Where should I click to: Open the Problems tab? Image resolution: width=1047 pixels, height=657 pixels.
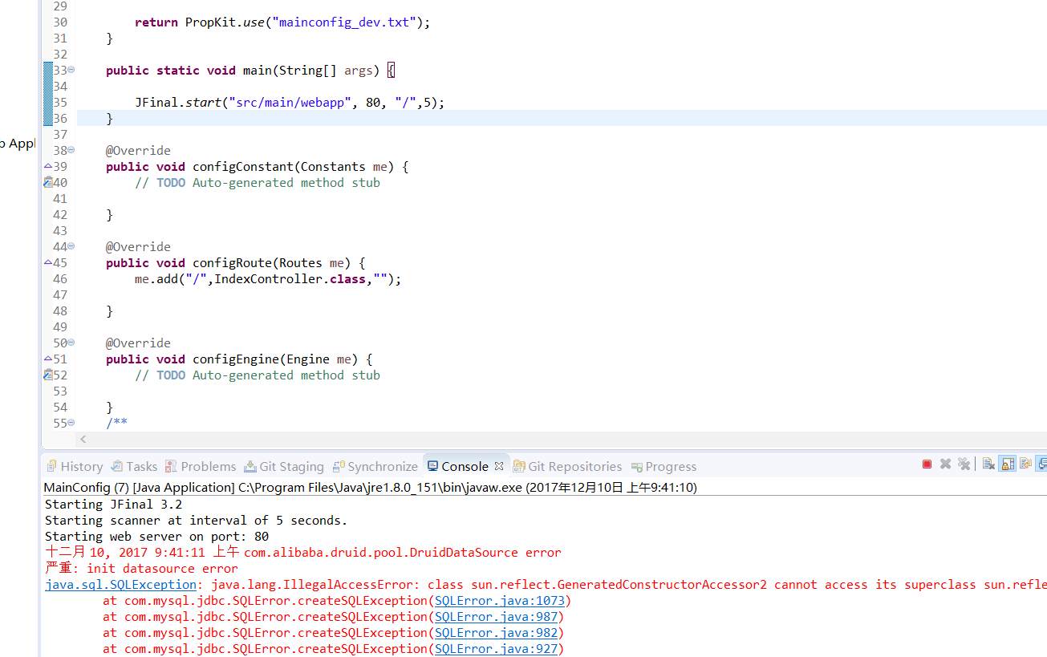pyautogui.click(x=201, y=466)
